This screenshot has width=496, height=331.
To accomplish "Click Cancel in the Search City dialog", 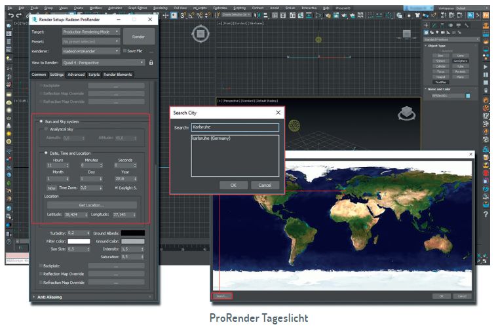I will coord(265,185).
